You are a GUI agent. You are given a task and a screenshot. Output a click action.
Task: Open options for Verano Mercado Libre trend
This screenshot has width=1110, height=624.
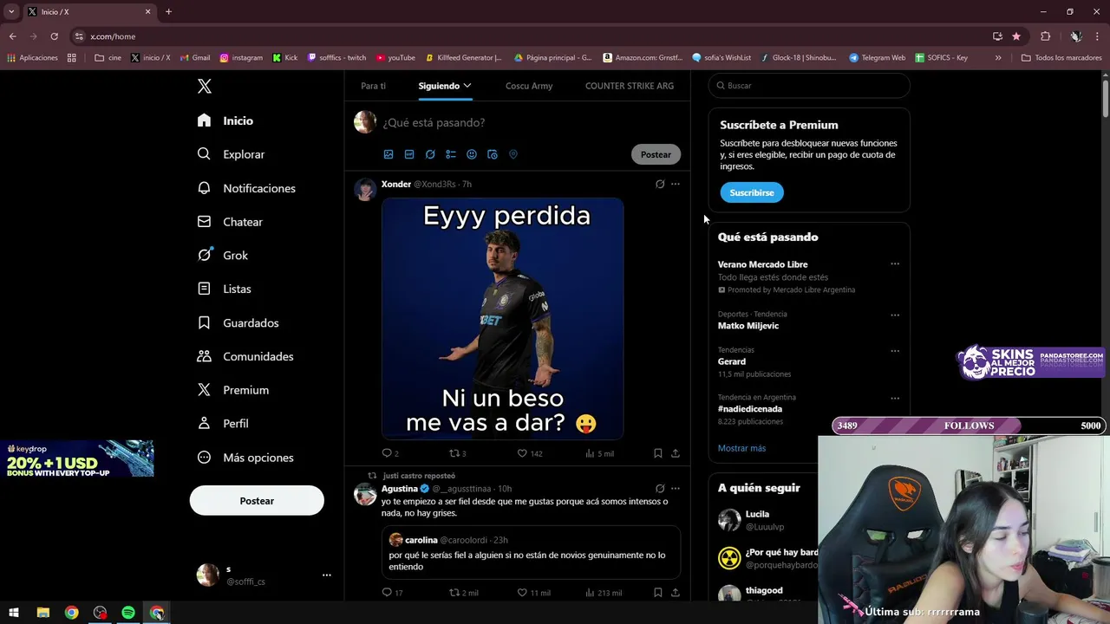895,263
